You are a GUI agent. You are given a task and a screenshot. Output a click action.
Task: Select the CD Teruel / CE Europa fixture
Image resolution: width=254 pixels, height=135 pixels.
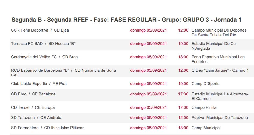(33, 107)
